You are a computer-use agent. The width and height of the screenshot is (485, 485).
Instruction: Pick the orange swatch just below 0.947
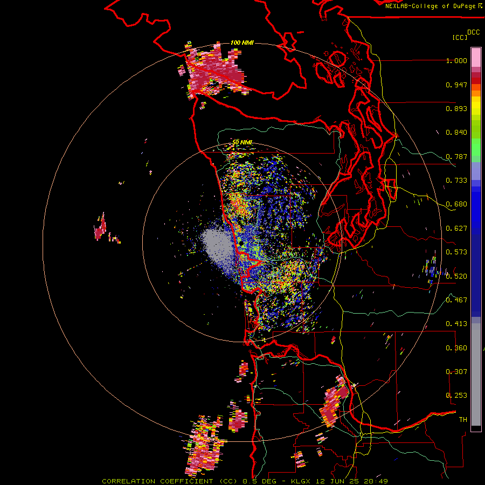tap(476, 87)
